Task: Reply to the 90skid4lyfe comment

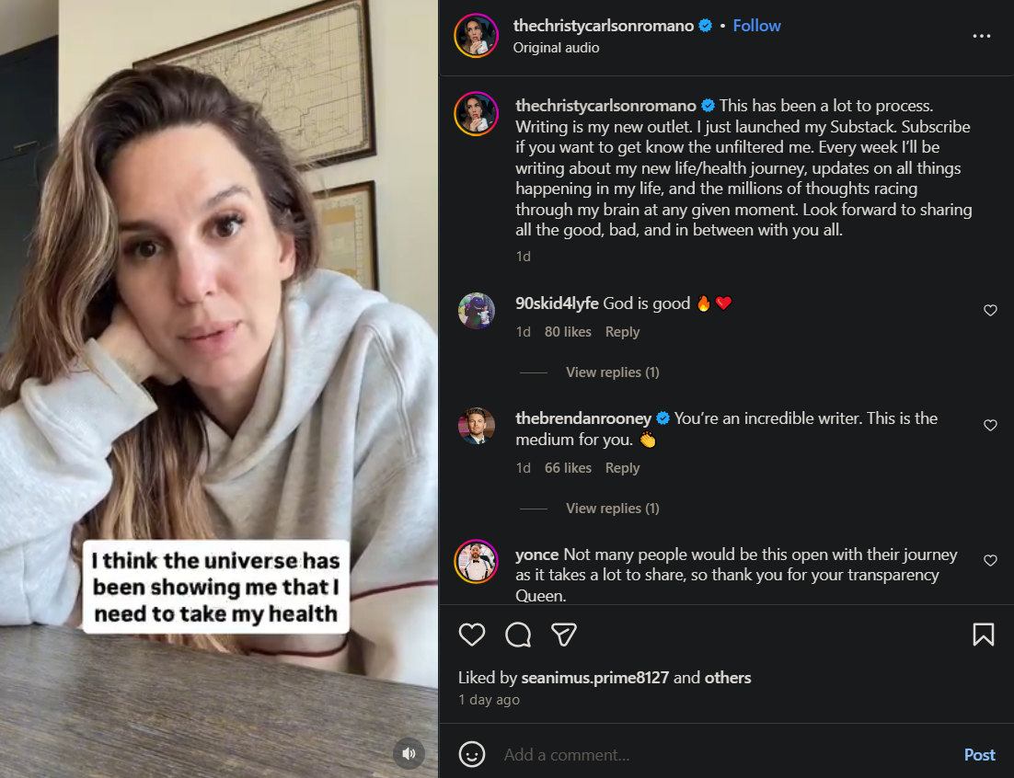Action: [x=622, y=332]
